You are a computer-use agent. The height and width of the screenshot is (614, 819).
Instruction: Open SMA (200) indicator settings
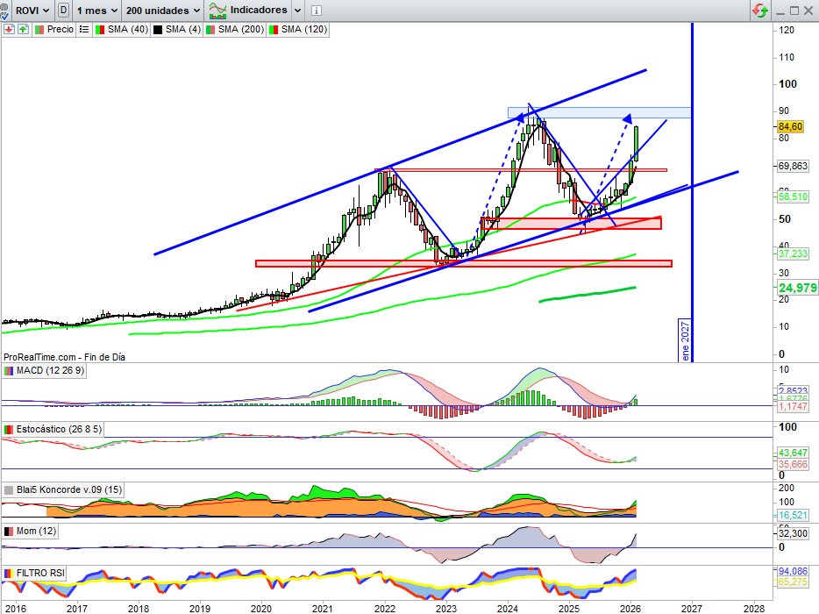click(x=234, y=29)
